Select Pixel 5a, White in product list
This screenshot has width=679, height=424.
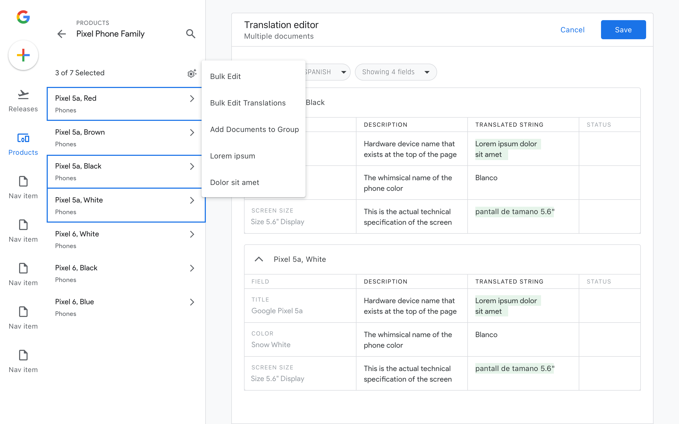pos(126,206)
